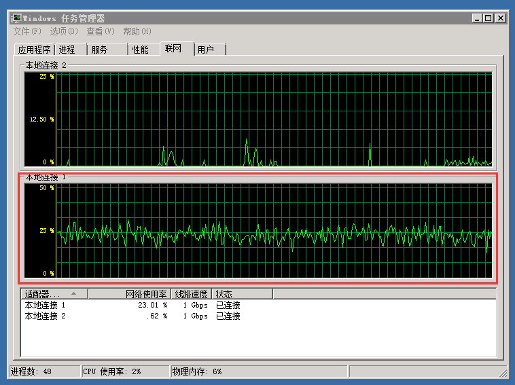
Task: Minimize the Task Manager window
Action: pyautogui.click(x=477, y=18)
